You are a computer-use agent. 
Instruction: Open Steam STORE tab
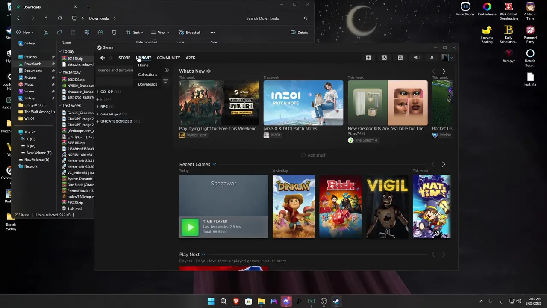pos(124,58)
